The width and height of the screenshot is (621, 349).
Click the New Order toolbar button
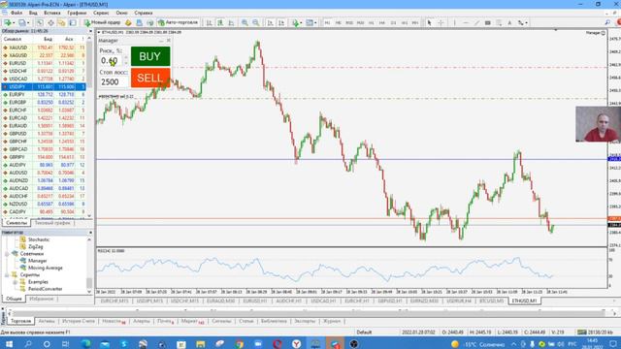pyautogui.click(x=102, y=22)
